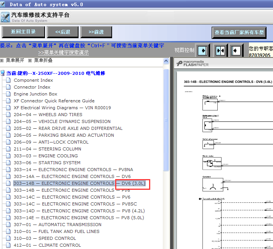Open 206-09 ANTI-LOCK CONTROL
The width and height of the screenshot is (273, 249).
(x=51, y=142)
